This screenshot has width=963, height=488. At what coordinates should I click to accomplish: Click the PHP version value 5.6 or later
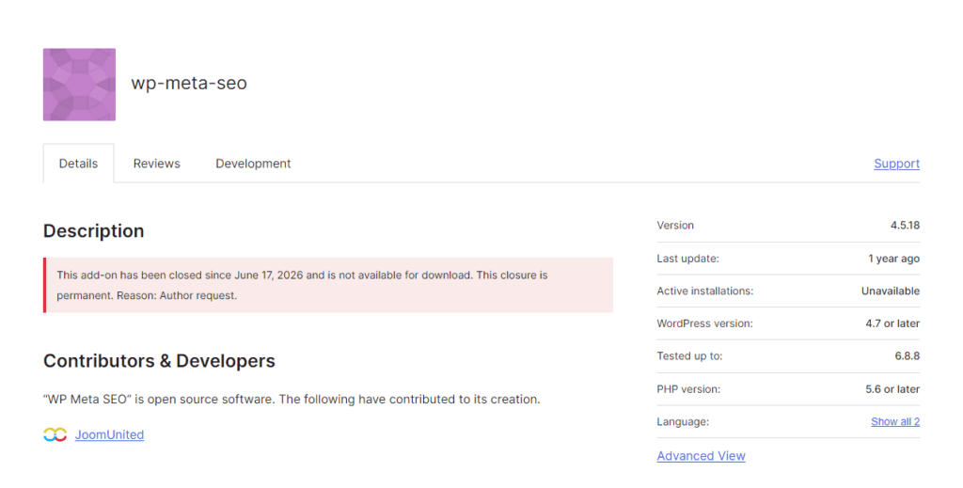tap(893, 389)
